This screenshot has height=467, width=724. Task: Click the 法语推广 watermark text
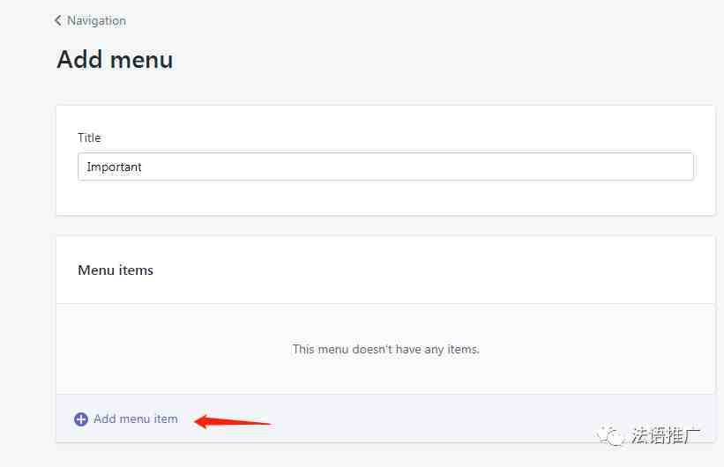[x=666, y=435]
